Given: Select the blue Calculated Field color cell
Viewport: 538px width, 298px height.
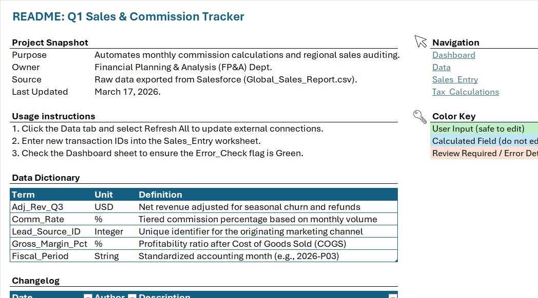Looking at the screenshot, I should point(484,141).
